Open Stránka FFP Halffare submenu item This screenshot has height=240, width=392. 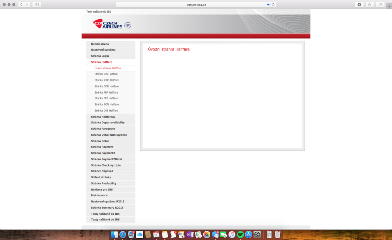tap(111, 98)
